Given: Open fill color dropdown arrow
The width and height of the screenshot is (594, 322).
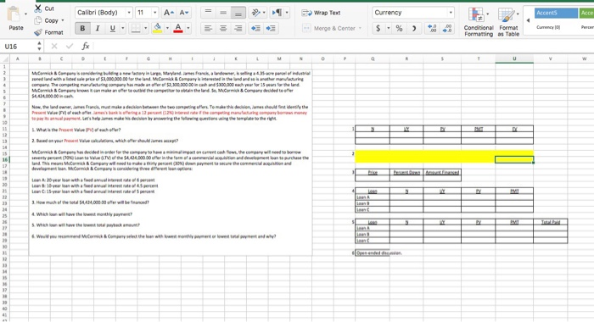Looking at the screenshot, I should coord(167,28).
